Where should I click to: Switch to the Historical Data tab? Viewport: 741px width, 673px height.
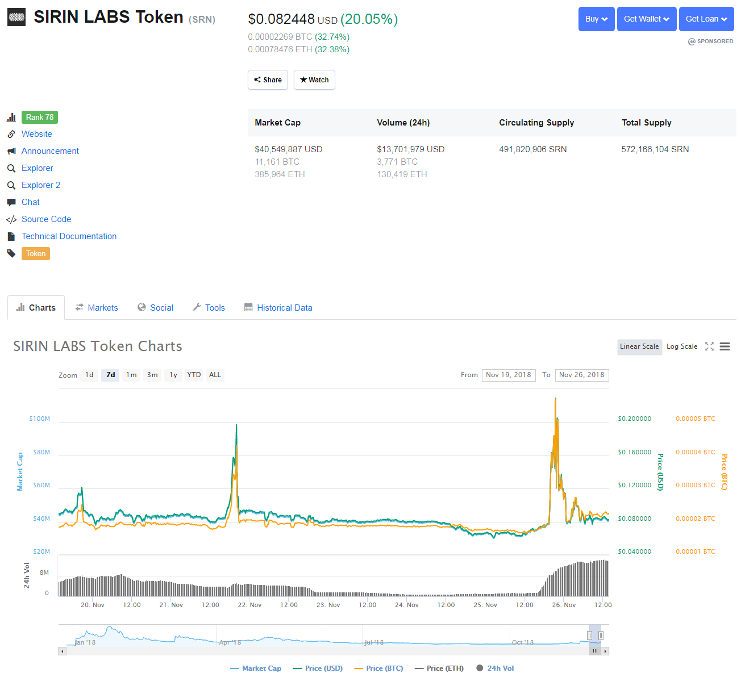278,308
